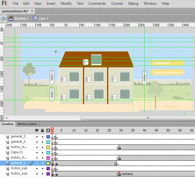Viewport: 195px width, 178px height.
Task: Click the eye icon in timeline header
Action: point(37,130)
